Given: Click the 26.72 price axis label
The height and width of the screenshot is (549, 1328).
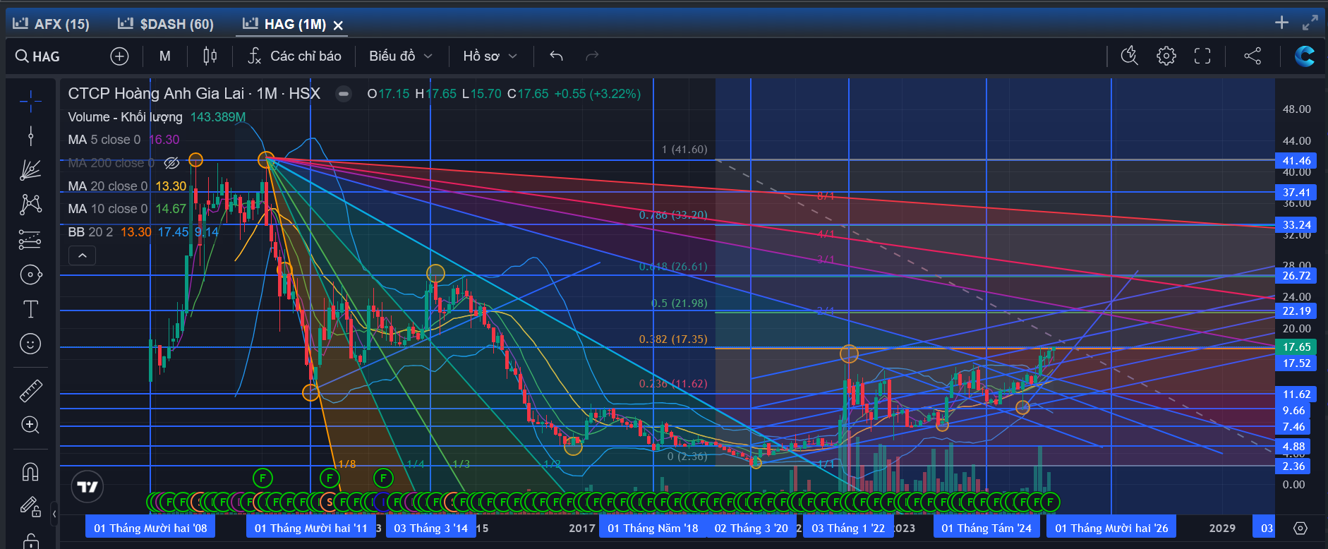Looking at the screenshot, I should tap(1296, 276).
